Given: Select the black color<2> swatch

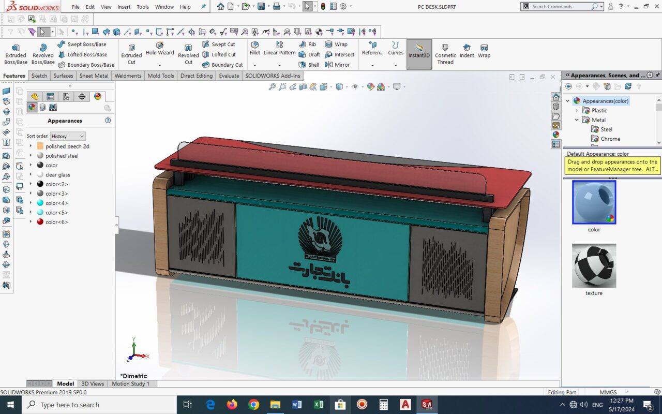Looking at the screenshot, I should 40,184.
